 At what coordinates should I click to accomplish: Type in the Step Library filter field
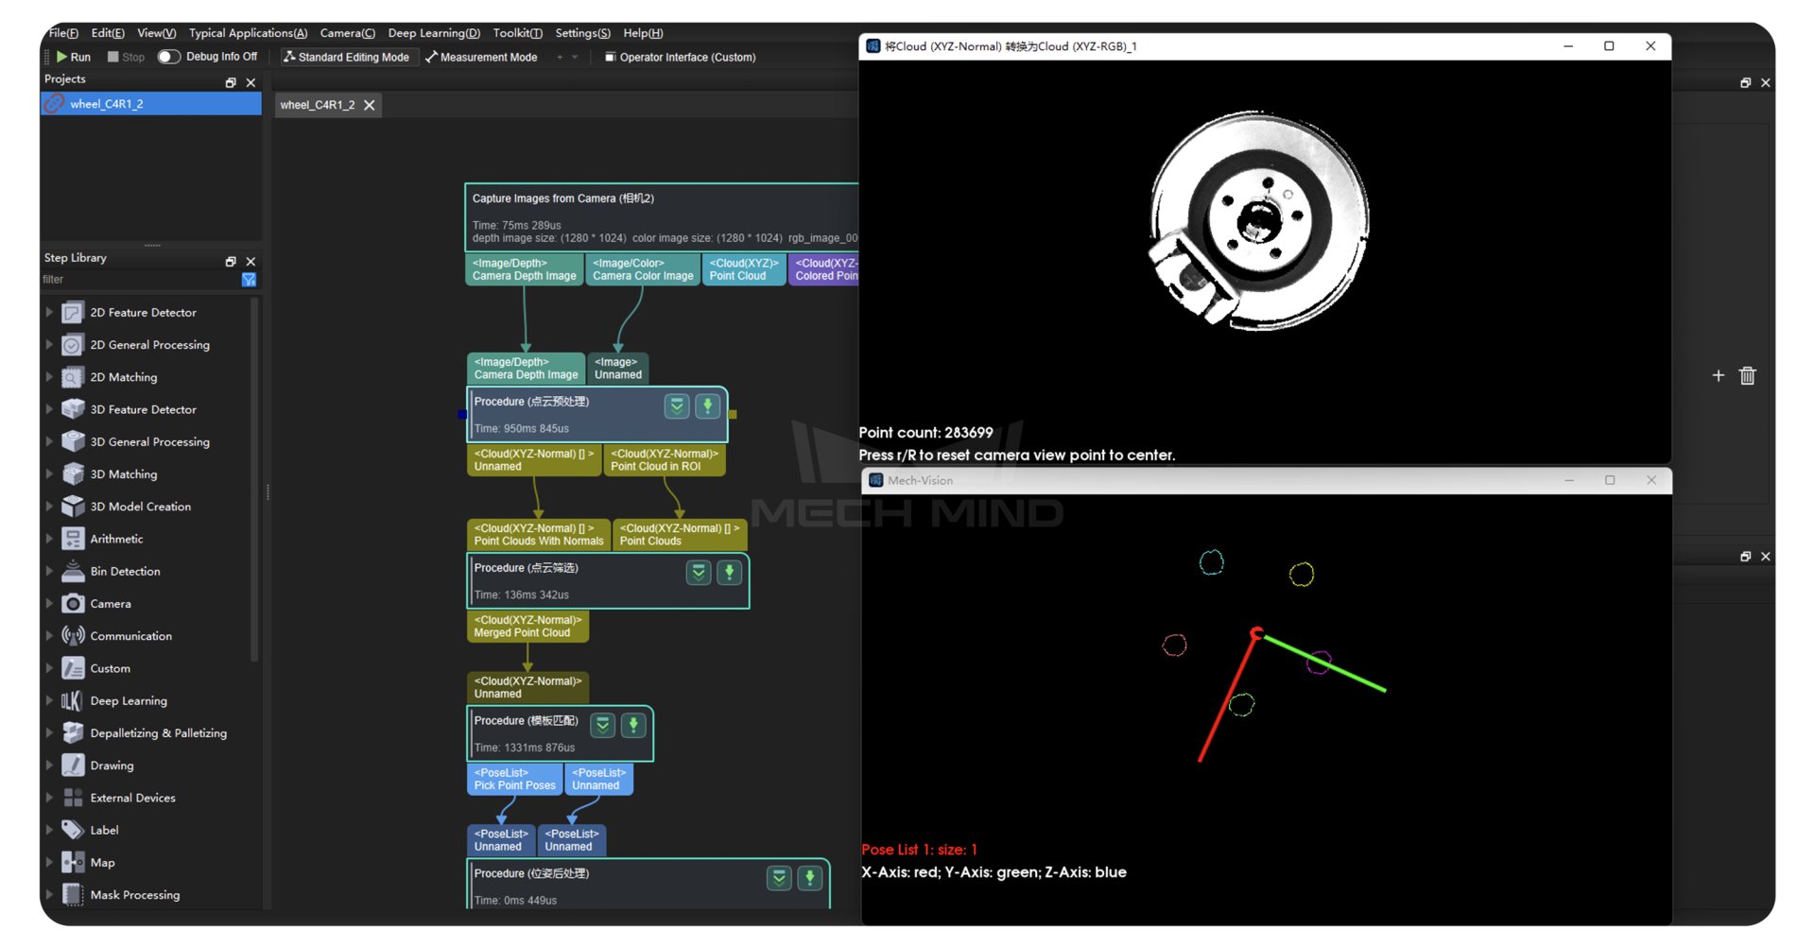[137, 280]
